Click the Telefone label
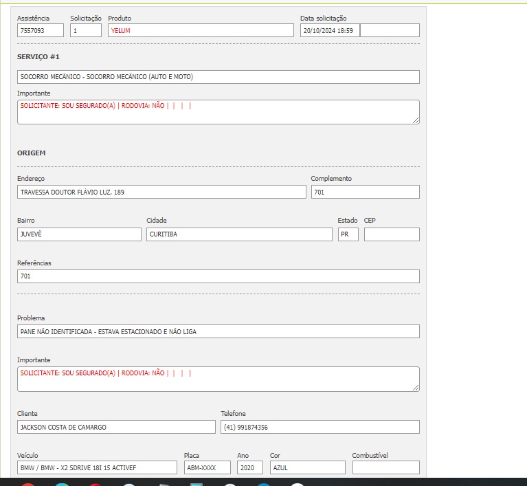The image size is (527, 486). tap(233, 413)
